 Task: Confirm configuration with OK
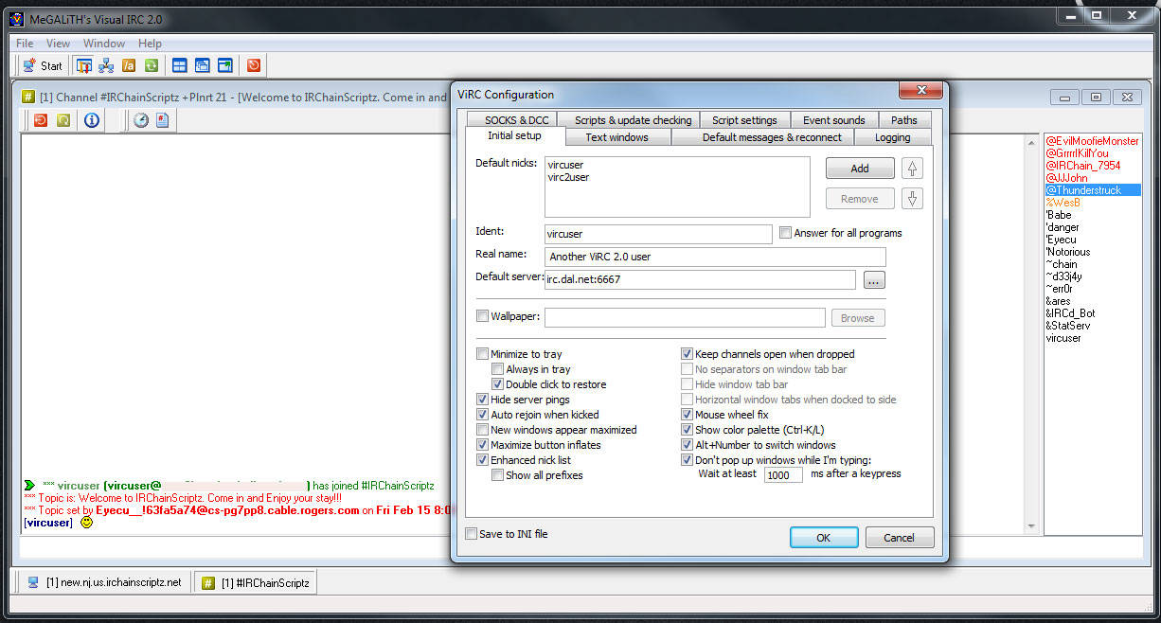point(824,538)
